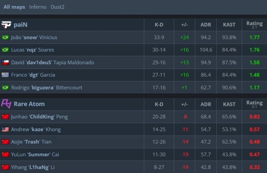267x173 pixels.
Task: Switch to the Dust2 map tab
Action: click(57, 7)
